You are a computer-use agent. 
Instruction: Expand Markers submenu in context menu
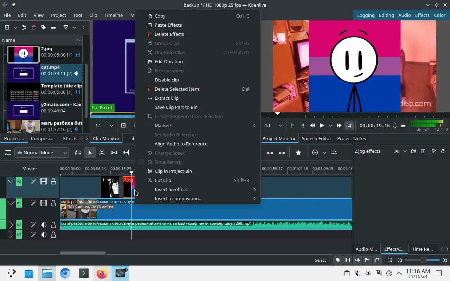[x=198, y=125]
